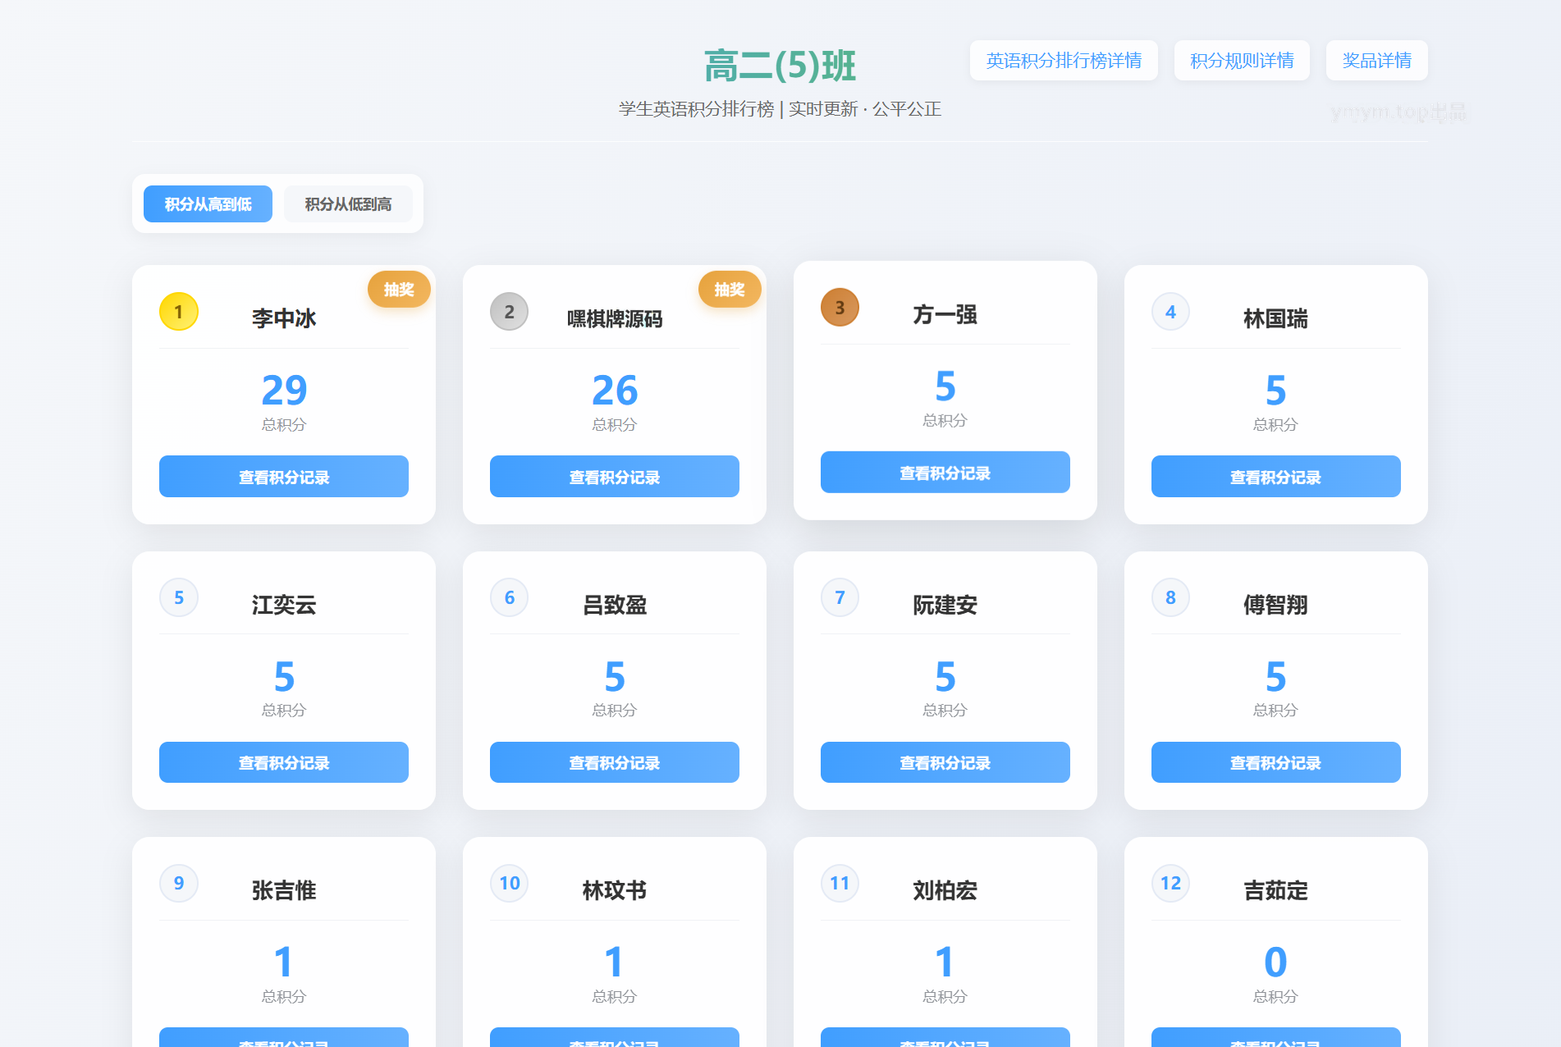Viewport: 1561px width, 1047px height.
Task: Click 抽奖 badge on 李中冰 card
Action: point(399,289)
